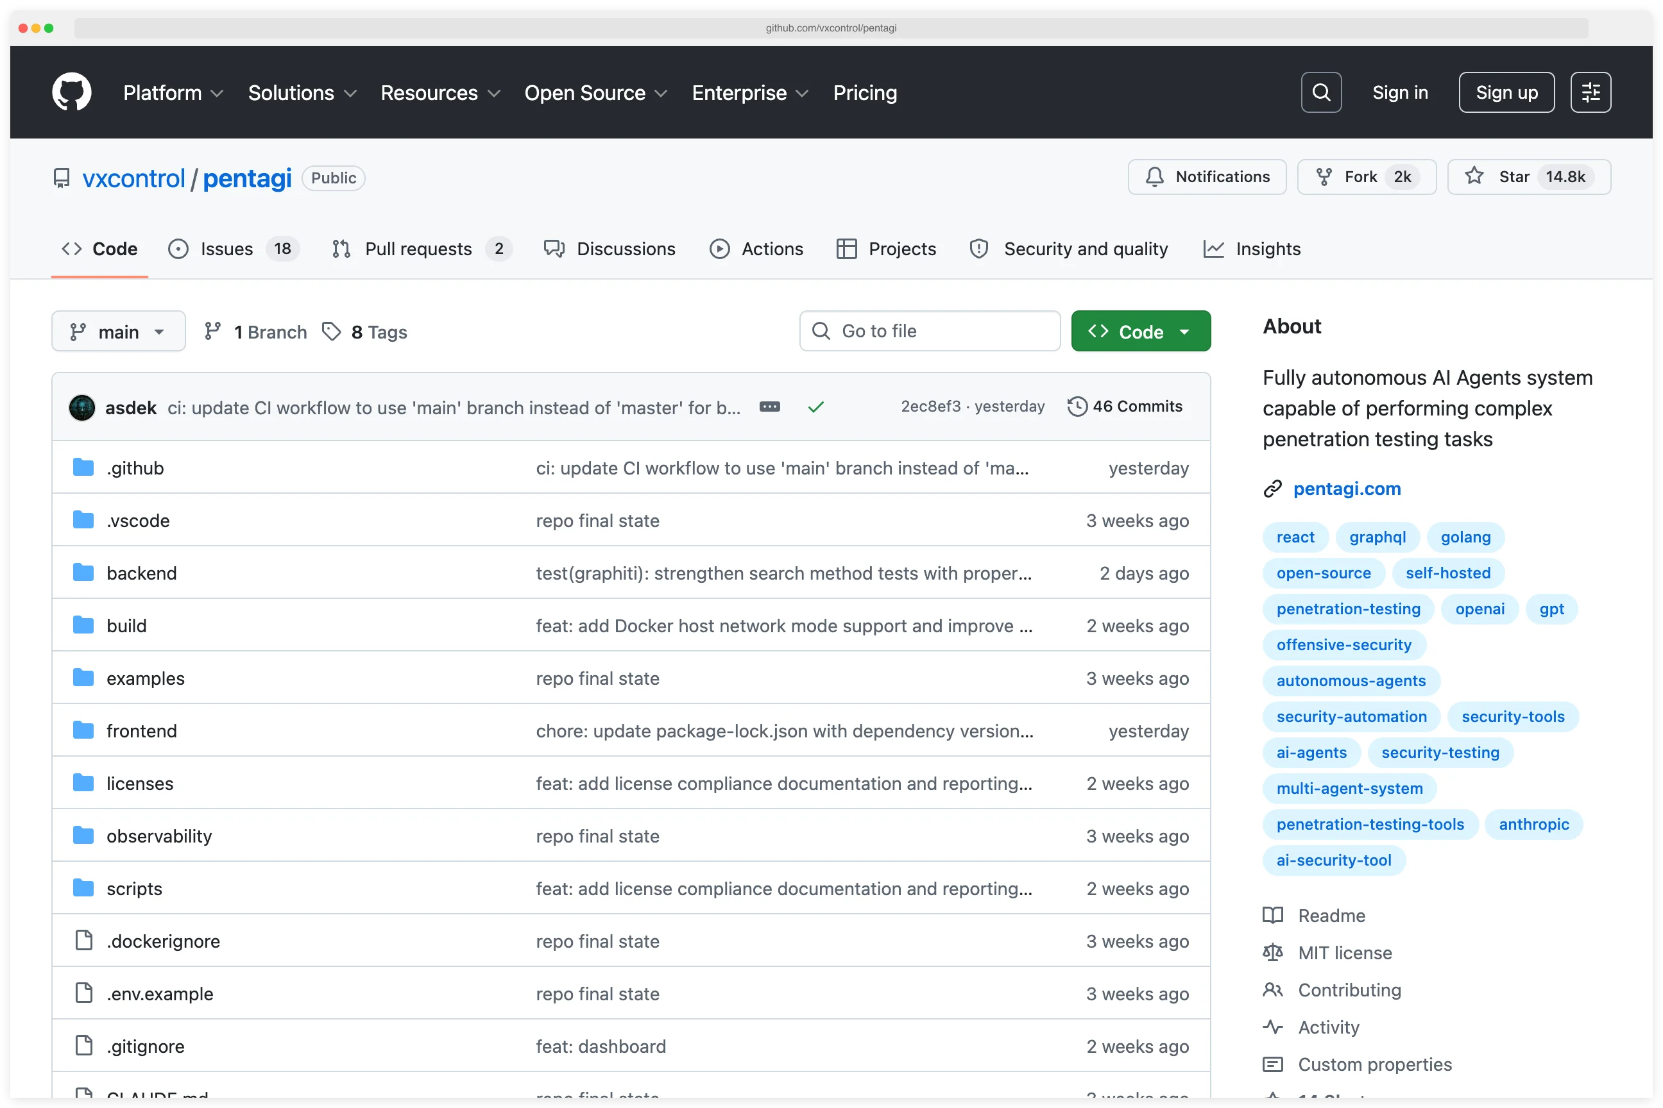Image resolution: width=1663 pixels, height=1108 pixels.
Task: Open the .vscode folder
Action: coord(138,521)
